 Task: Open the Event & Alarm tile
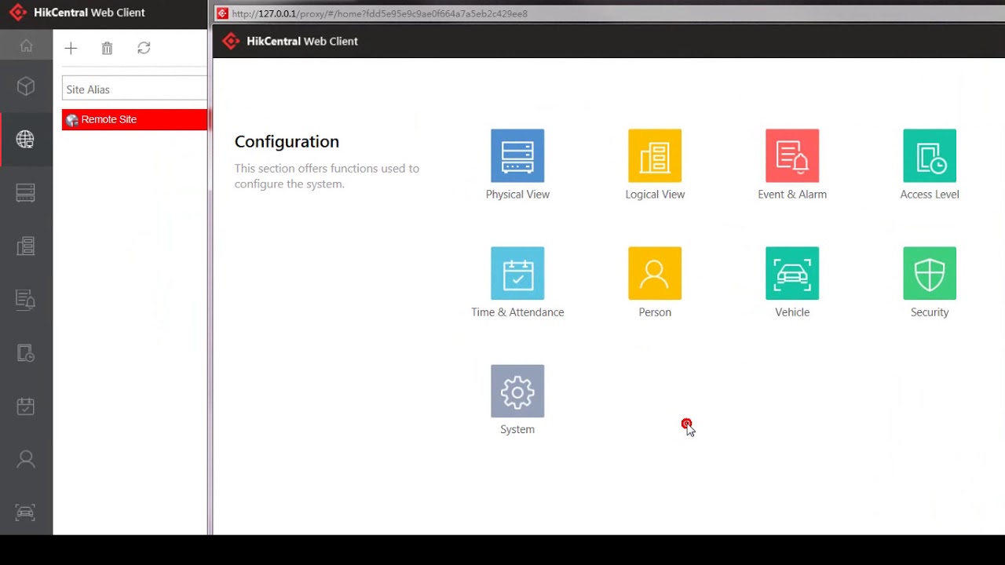click(792, 155)
